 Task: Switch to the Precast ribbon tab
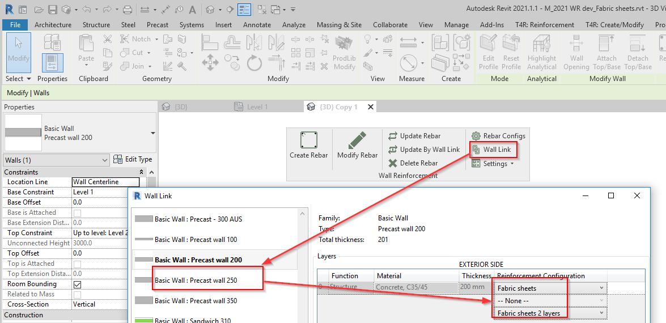(x=158, y=24)
